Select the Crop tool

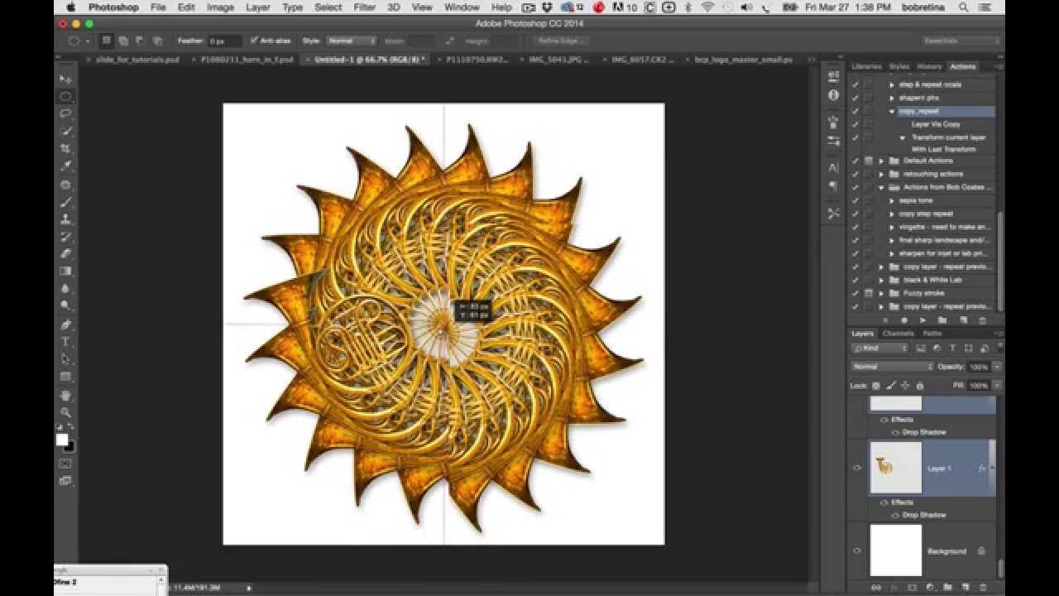pyautogui.click(x=65, y=149)
